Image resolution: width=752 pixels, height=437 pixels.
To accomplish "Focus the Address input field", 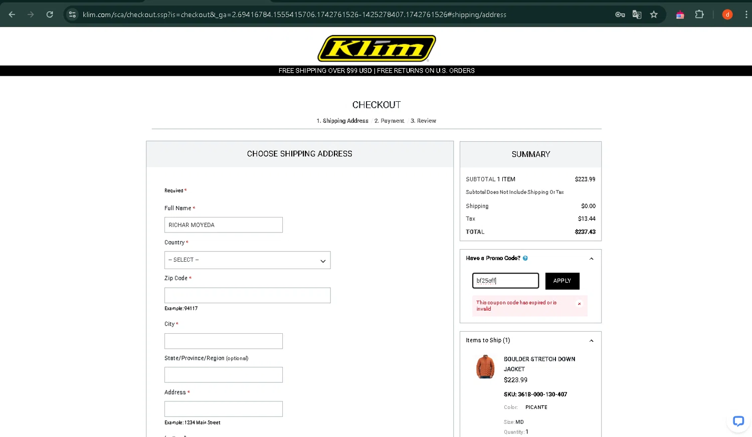I will click(x=223, y=409).
